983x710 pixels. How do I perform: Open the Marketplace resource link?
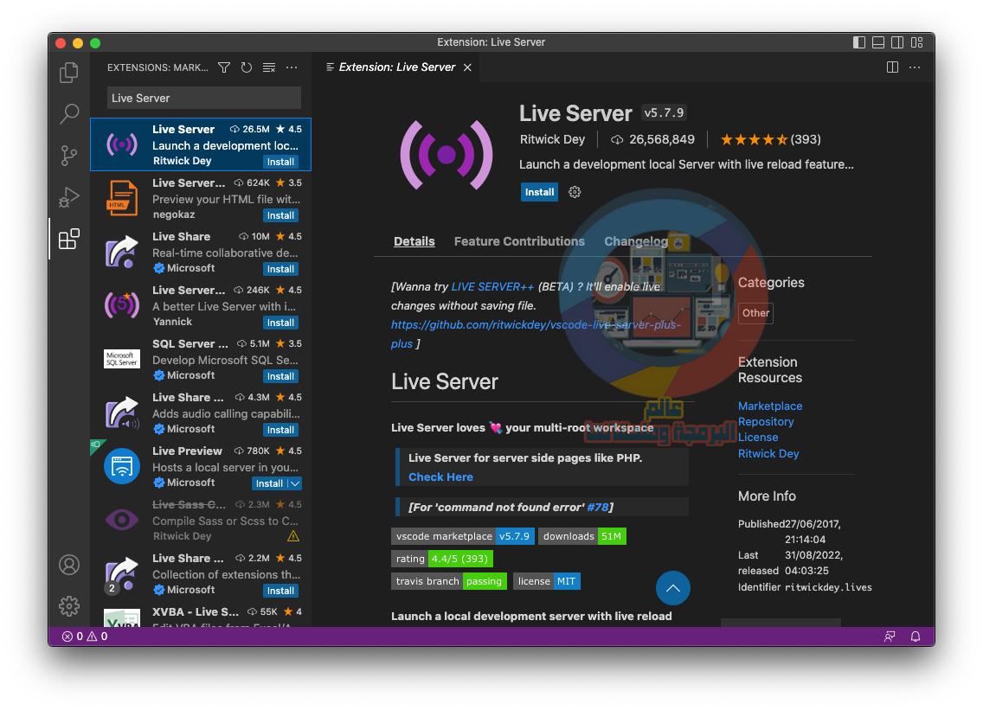click(x=770, y=406)
